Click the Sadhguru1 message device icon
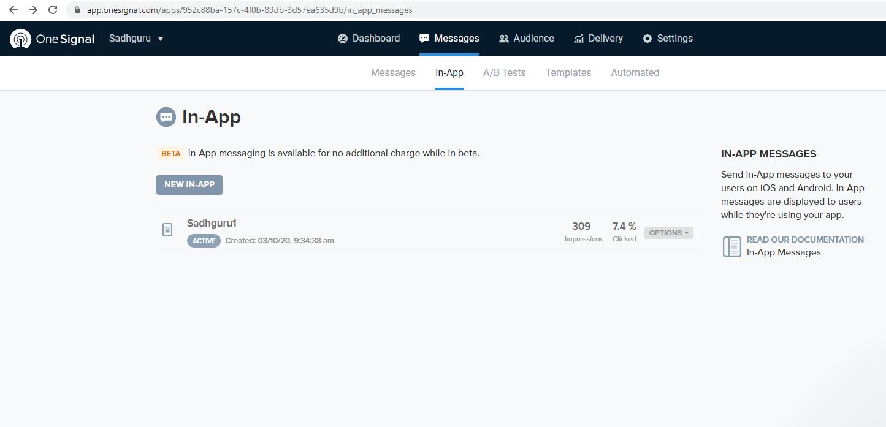This screenshot has width=886, height=427. click(x=167, y=230)
